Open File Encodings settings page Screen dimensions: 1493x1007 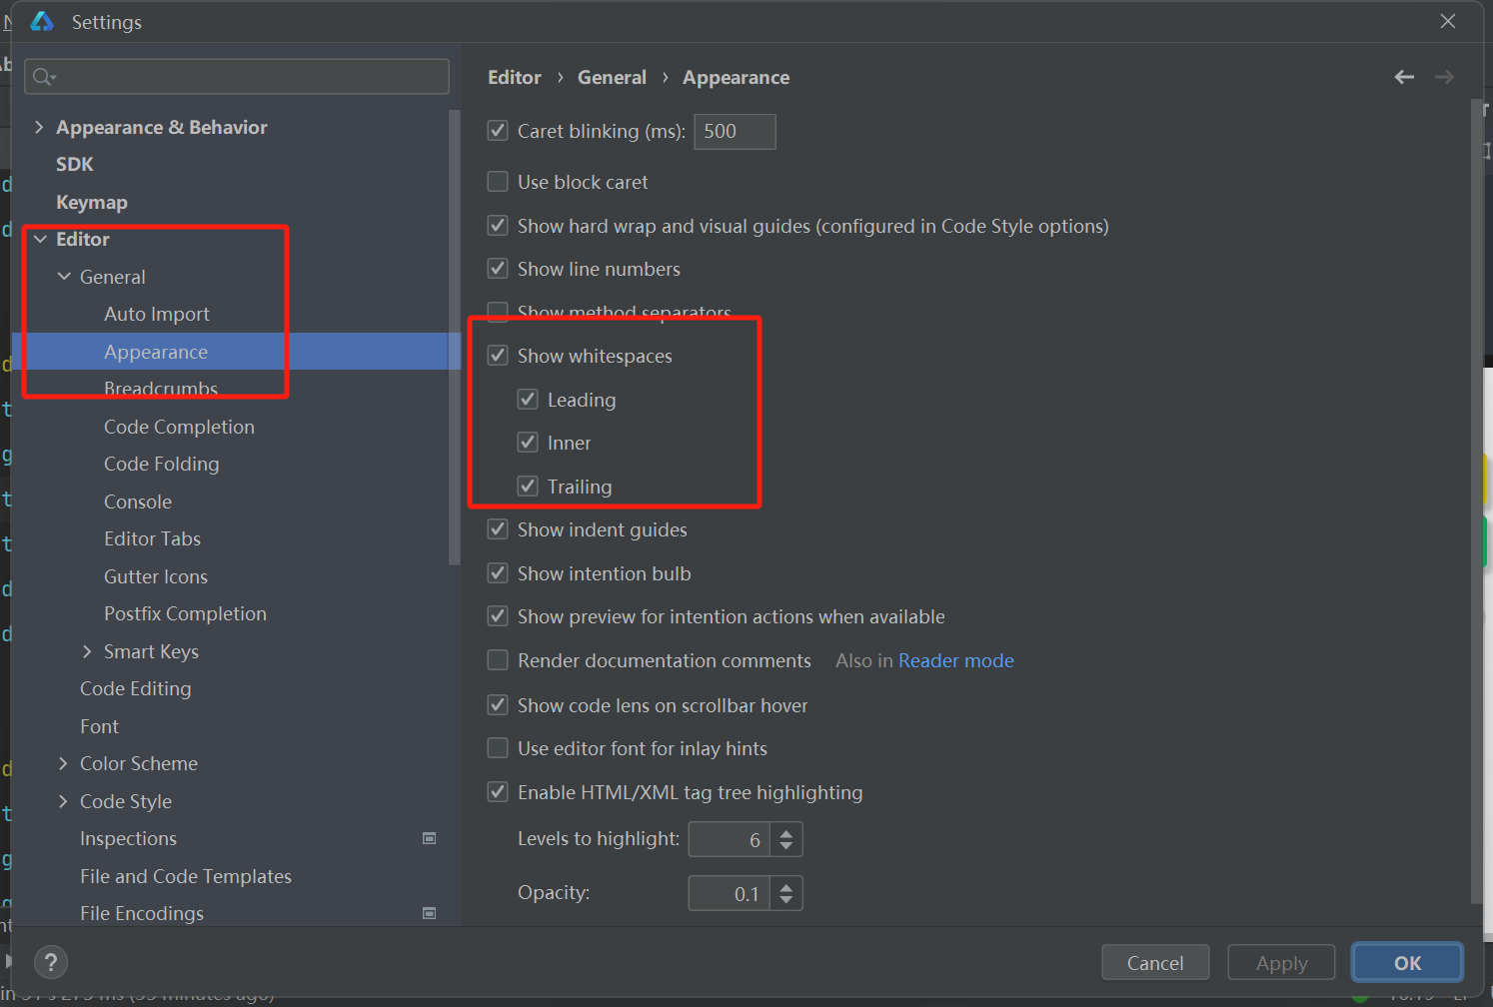pos(142,913)
